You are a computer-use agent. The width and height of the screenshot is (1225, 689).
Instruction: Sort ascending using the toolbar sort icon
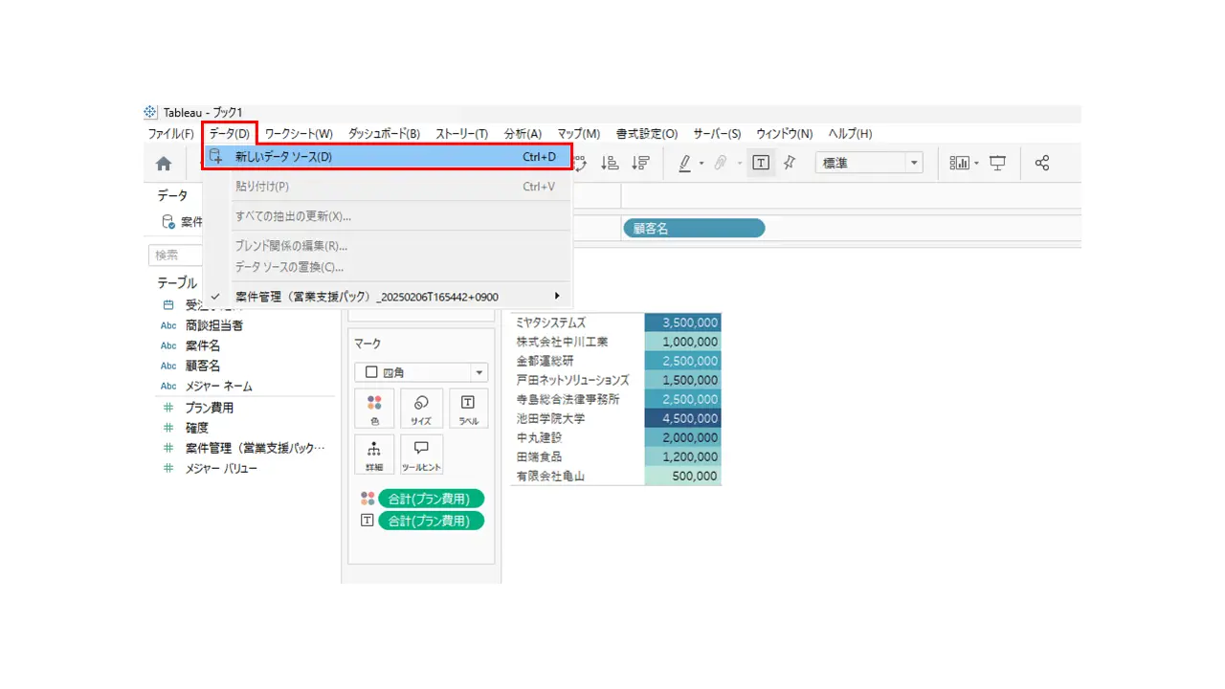point(610,163)
